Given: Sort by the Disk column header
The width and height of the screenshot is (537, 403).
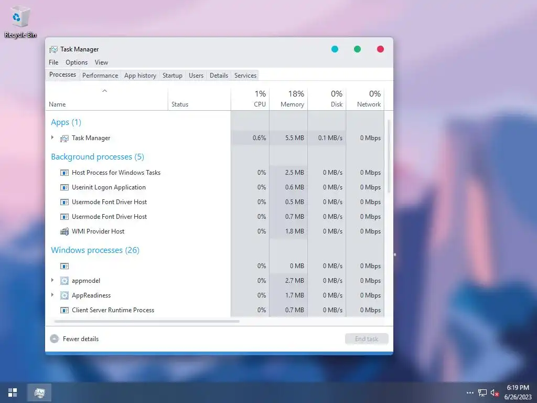Looking at the screenshot, I should pyautogui.click(x=327, y=99).
